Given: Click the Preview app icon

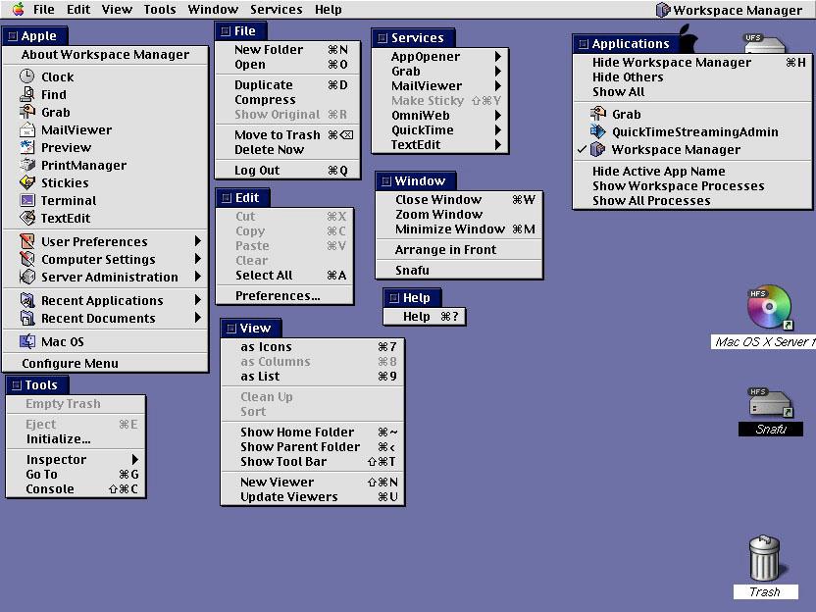Looking at the screenshot, I should 27,147.
